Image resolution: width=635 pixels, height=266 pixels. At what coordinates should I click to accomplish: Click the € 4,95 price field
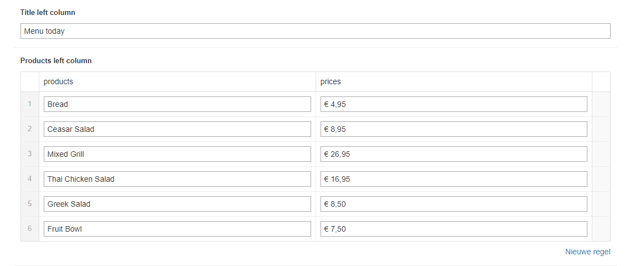(x=453, y=104)
